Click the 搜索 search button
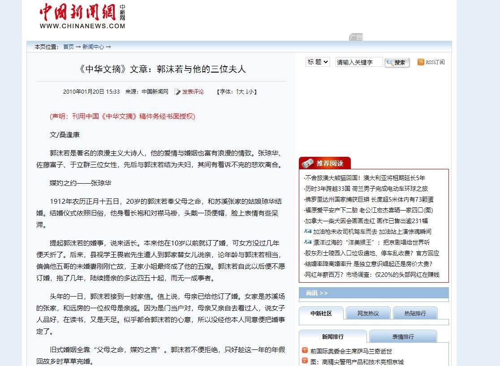This screenshot has height=366, width=500. point(397,62)
